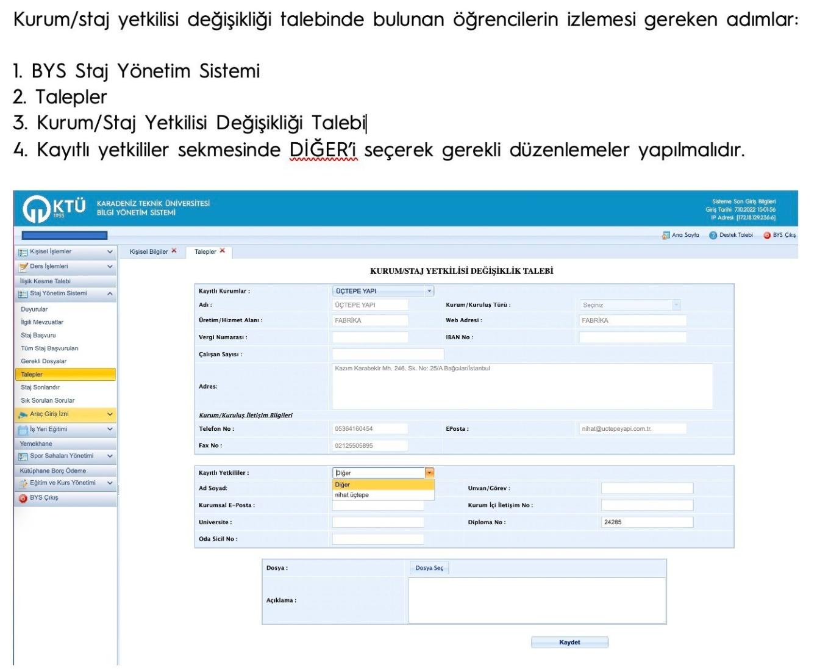Expand Spor Sahaları Yönetimi chevron
The width and height of the screenshot is (817, 670).
110,456
